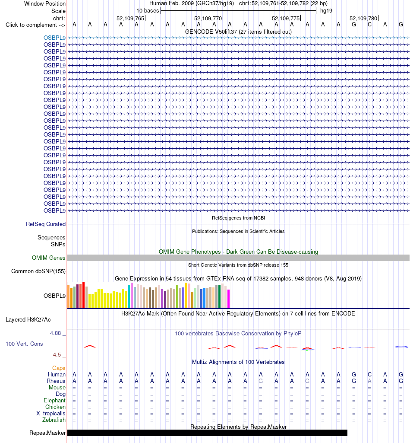Click the Scale label
Image resolution: width=410 pixels, height=443 pixels.
click(58, 11)
